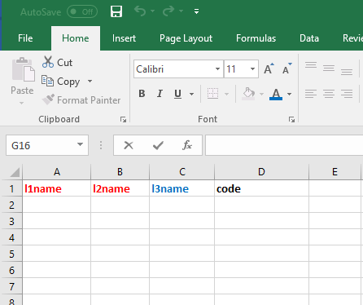363x305 pixels.
Task: Click the Align Right icon
Action: tap(347, 94)
